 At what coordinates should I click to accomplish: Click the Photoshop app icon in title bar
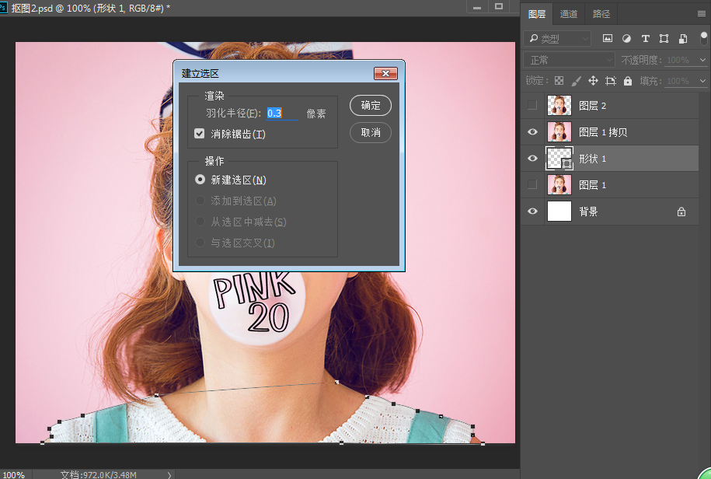pyautogui.click(x=3, y=8)
